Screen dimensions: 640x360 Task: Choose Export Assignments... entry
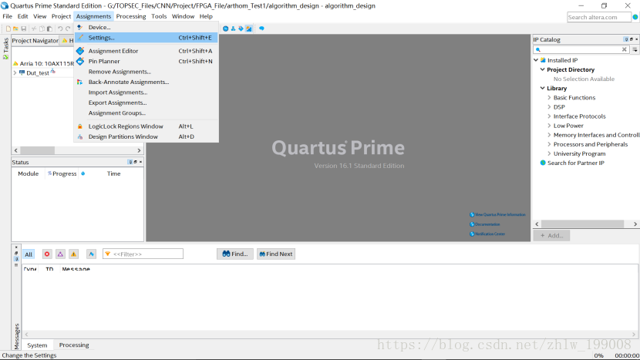pyautogui.click(x=147, y=103)
